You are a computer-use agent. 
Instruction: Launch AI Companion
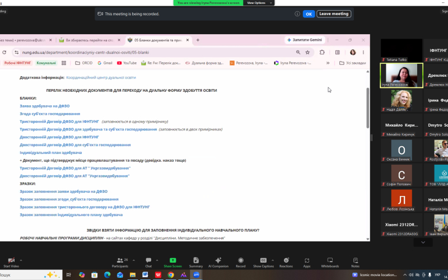pos(218,262)
